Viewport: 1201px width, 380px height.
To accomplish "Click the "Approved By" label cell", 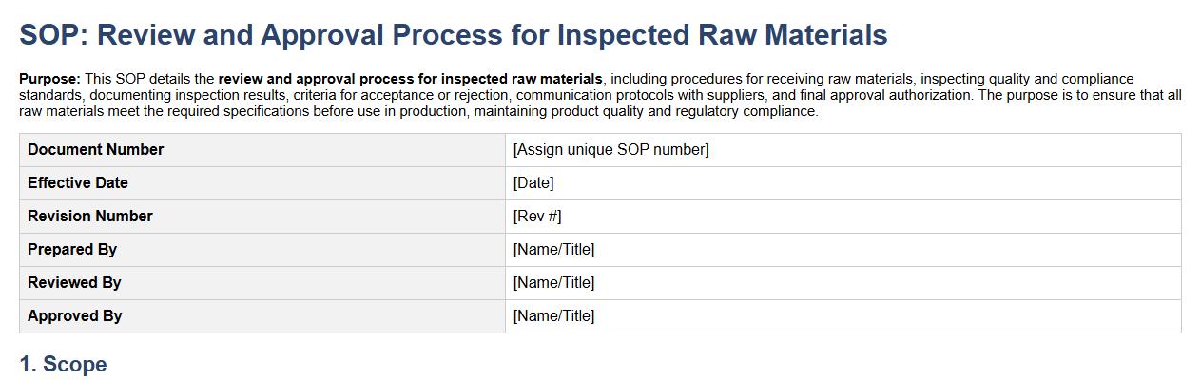I will point(75,316).
